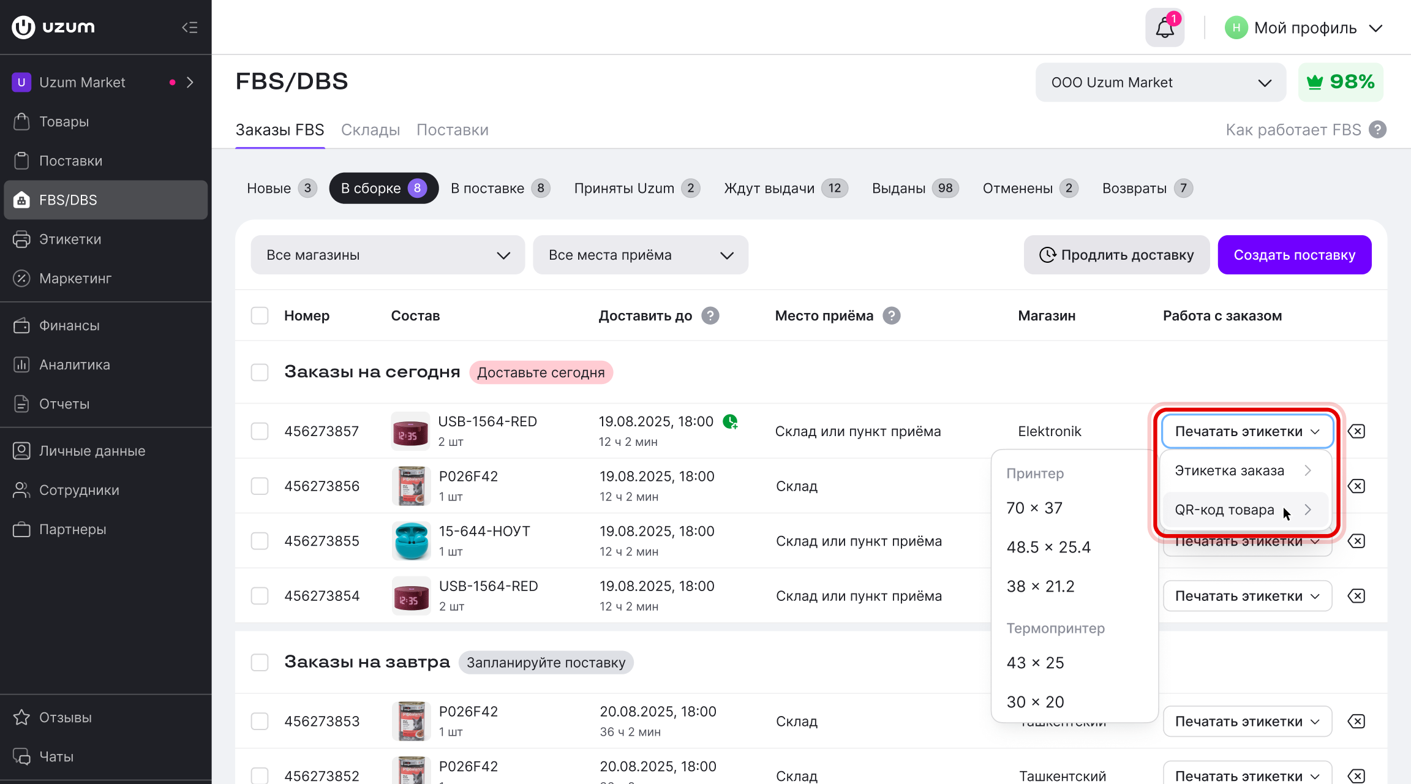Open Чаты from the sidebar
Image resolution: width=1411 pixels, height=784 pixels.
[106, 756]
